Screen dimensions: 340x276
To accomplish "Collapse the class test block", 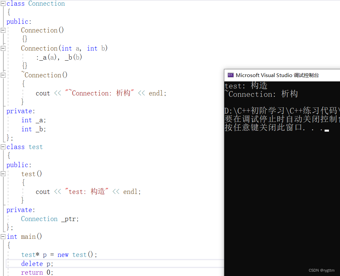I will pyautogui.click(x=3, y=147).
